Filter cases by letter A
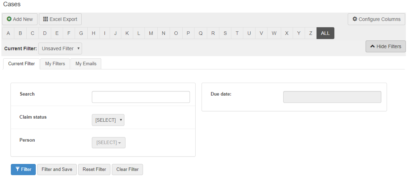Screen dimensions: 408x180 (8, 33)
